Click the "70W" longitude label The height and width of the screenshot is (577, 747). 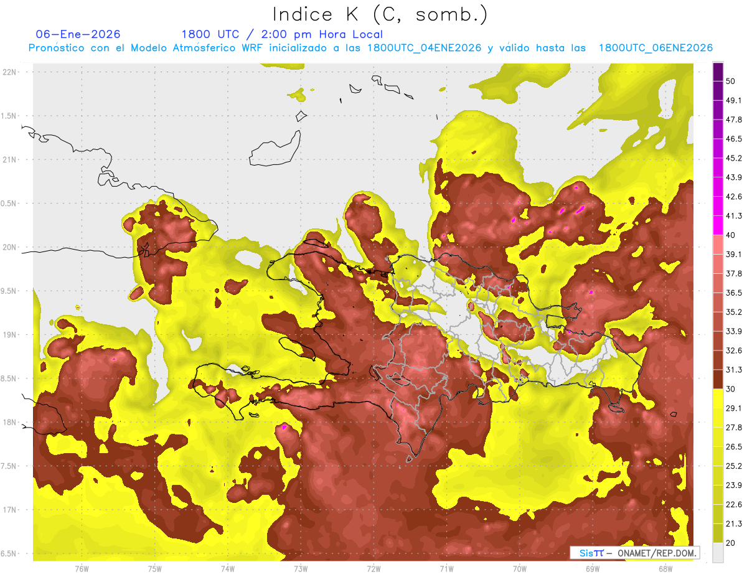[x=520, y=569]
